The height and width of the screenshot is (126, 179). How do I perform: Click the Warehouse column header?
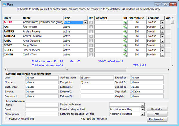coord(137,18)
